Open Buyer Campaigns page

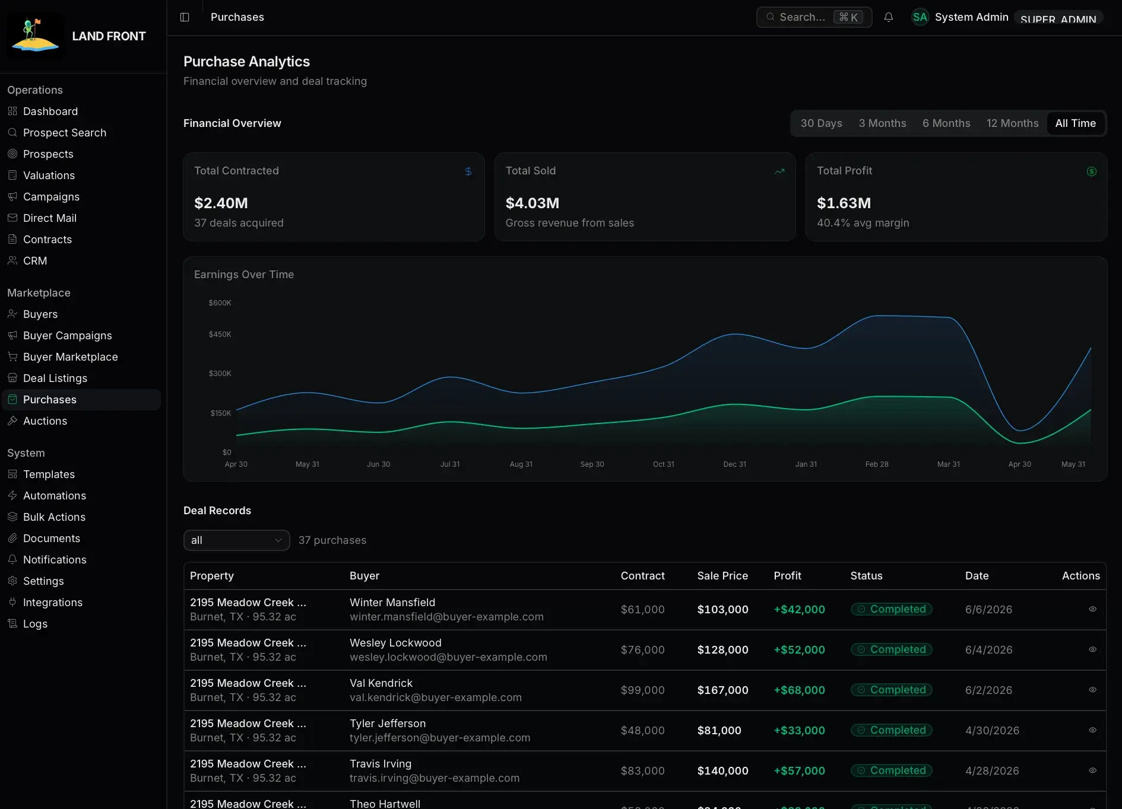(81, 336)
